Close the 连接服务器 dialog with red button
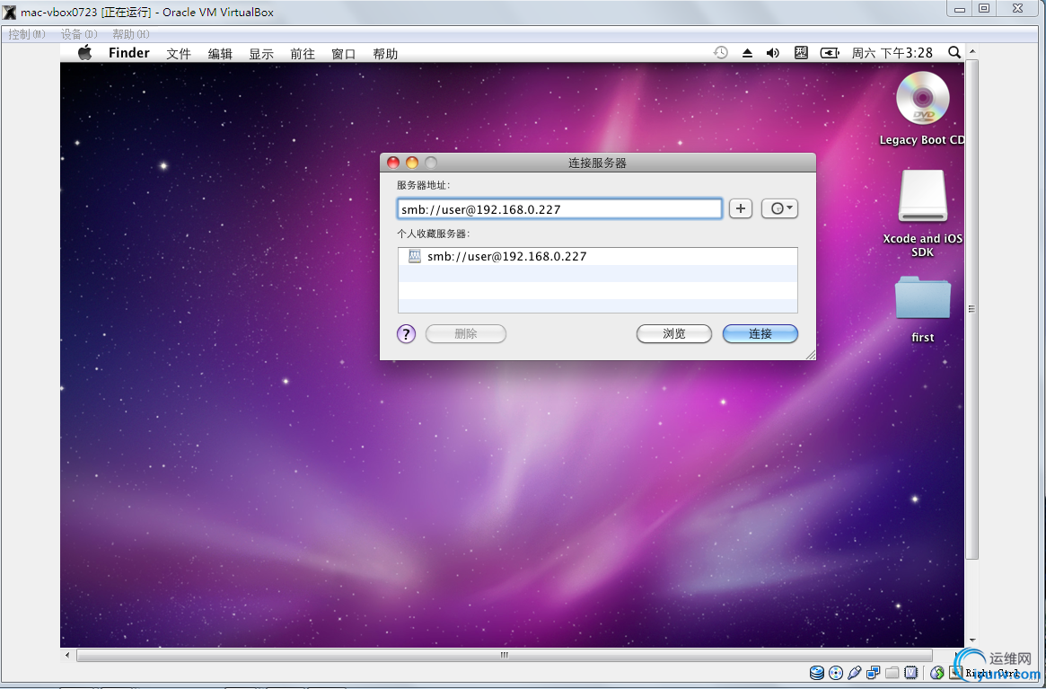Image resolution: width=1046 pixels, height=689 pixels. click(x=393, y=163)
